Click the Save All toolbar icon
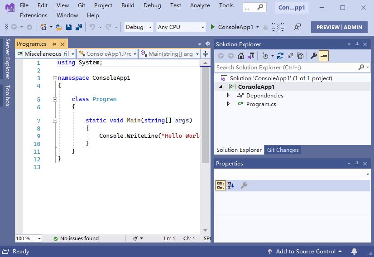 coord(78,27)
